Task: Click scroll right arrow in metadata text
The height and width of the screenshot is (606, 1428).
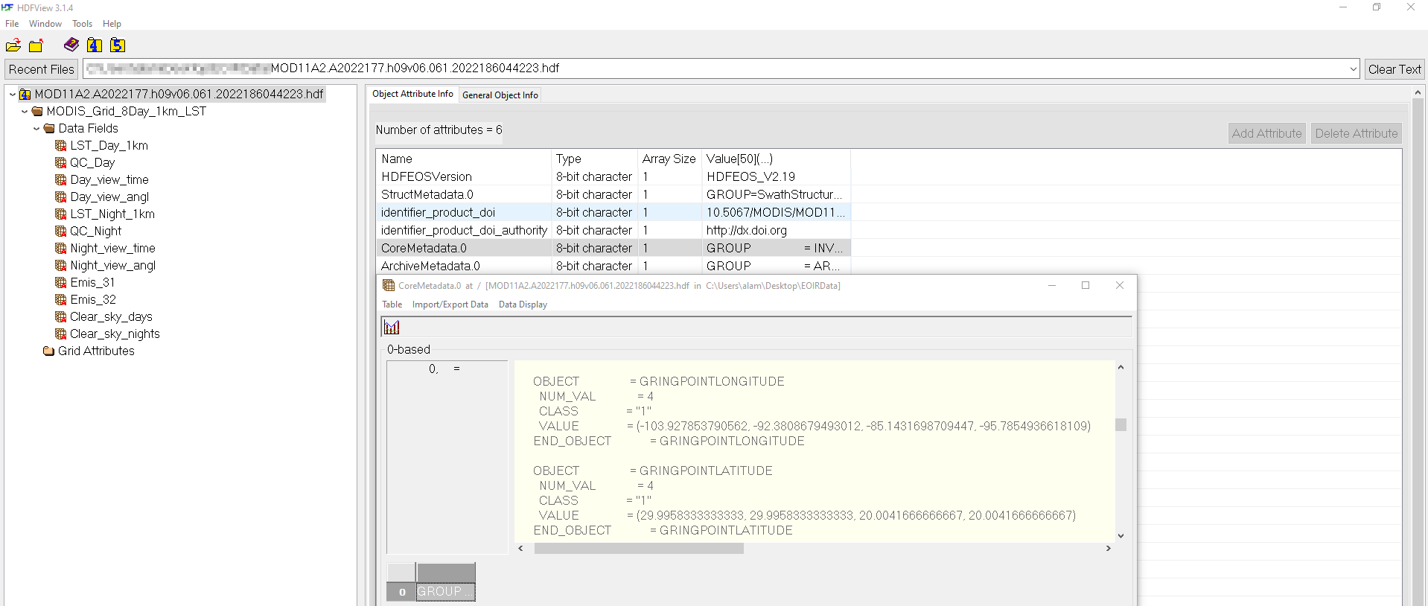Action: pos(1108,549)
